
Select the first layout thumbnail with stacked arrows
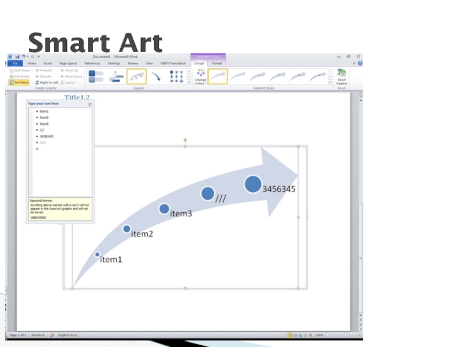click(96, 76)
